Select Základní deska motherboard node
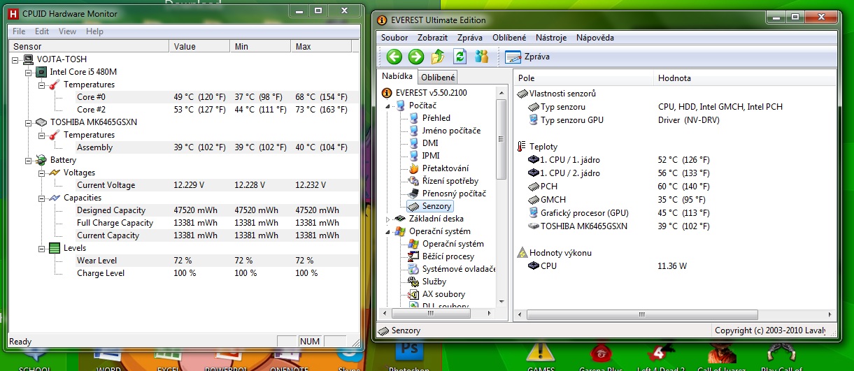Image resolution: width=854 pixels, height=371 pixels. pyautogui.click(x=429, y=219)
